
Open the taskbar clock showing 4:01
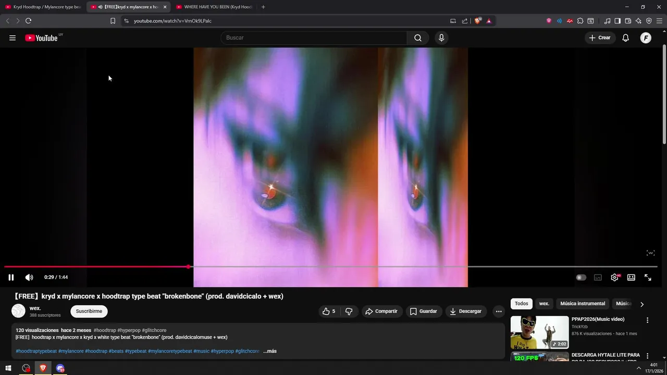click(654, 368)
